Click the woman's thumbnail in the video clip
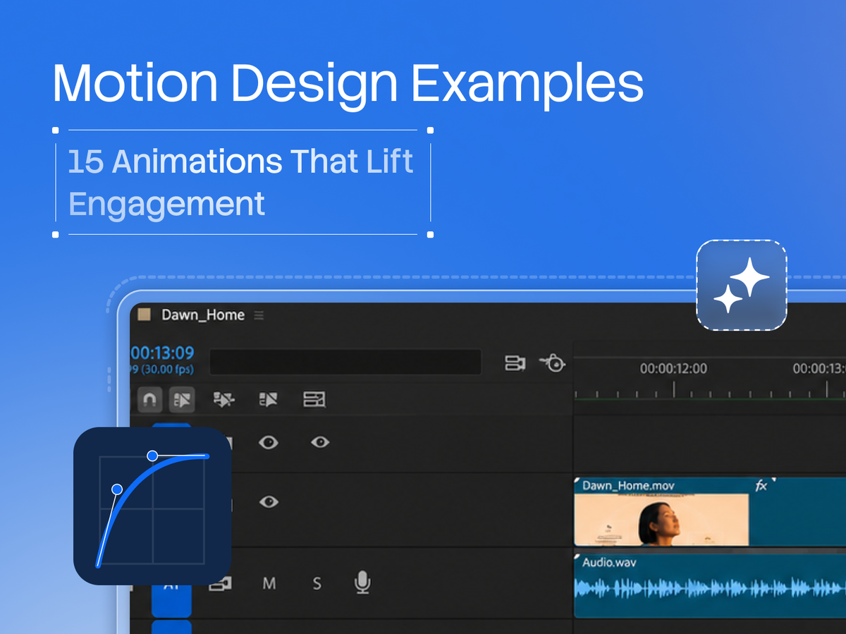Screen dimensions: 846x634 [661, 520]
